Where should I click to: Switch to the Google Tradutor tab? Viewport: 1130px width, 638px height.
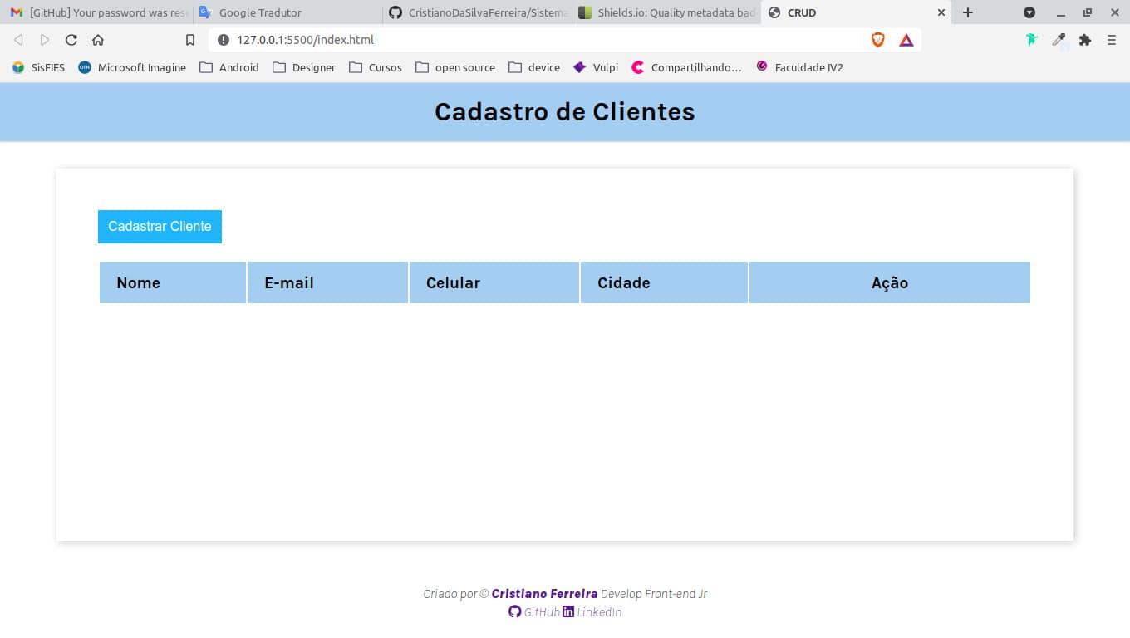287,12
